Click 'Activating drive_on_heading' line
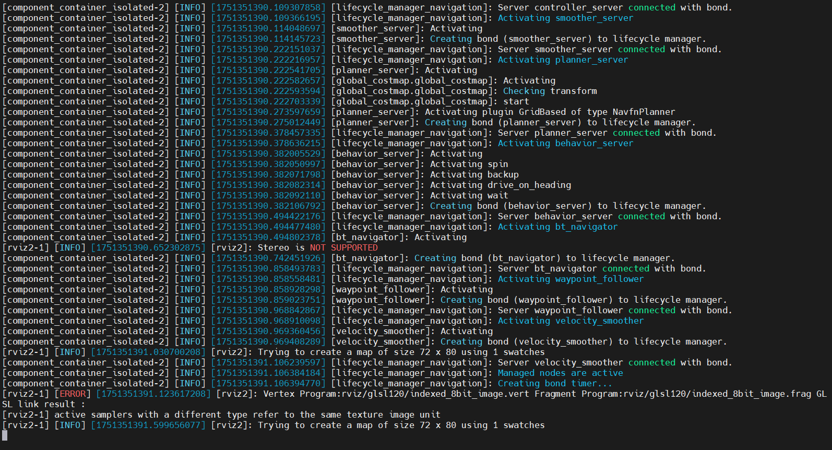The height and width of the screenshot is (450, 832). (x=501, y=185)
